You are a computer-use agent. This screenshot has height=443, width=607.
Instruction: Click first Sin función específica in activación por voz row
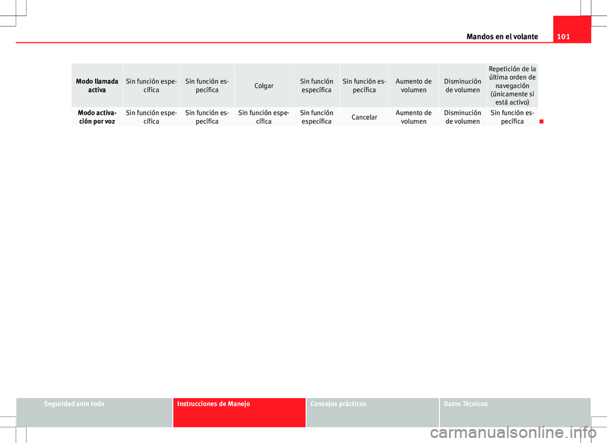pos(151,117)
